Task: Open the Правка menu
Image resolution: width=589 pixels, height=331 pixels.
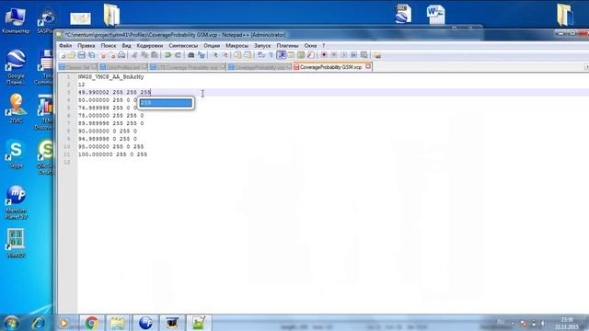Action: click(86, 45)
